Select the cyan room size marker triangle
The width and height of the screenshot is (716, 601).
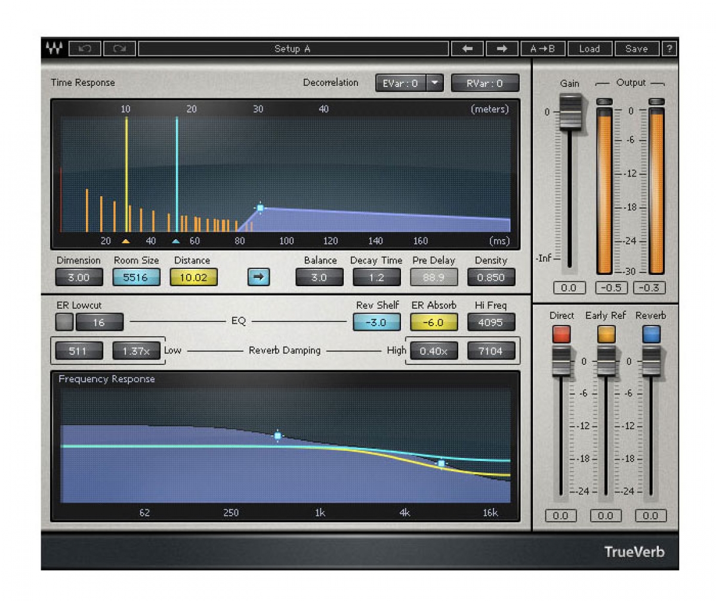(x=176, y=241)
